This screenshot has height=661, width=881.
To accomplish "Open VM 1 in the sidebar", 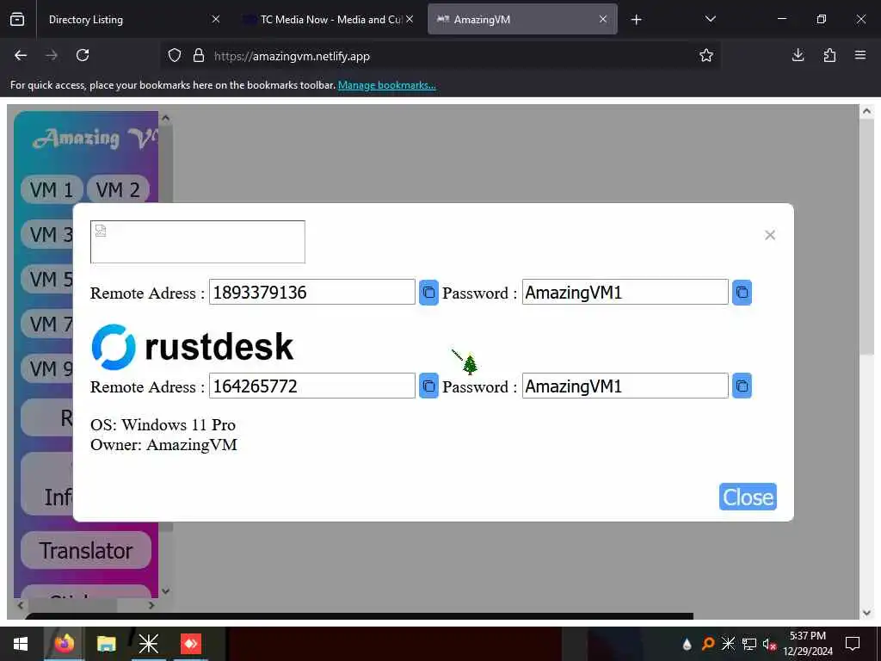I will tap(52, 190).
